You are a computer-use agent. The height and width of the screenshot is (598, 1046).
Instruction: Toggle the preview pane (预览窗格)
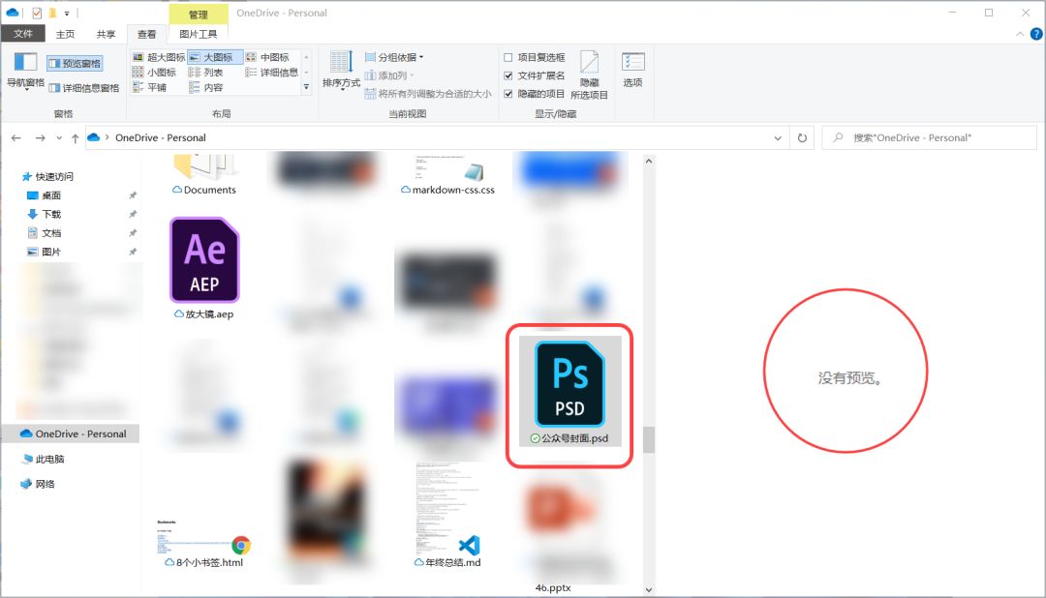[x=75, y=63]
